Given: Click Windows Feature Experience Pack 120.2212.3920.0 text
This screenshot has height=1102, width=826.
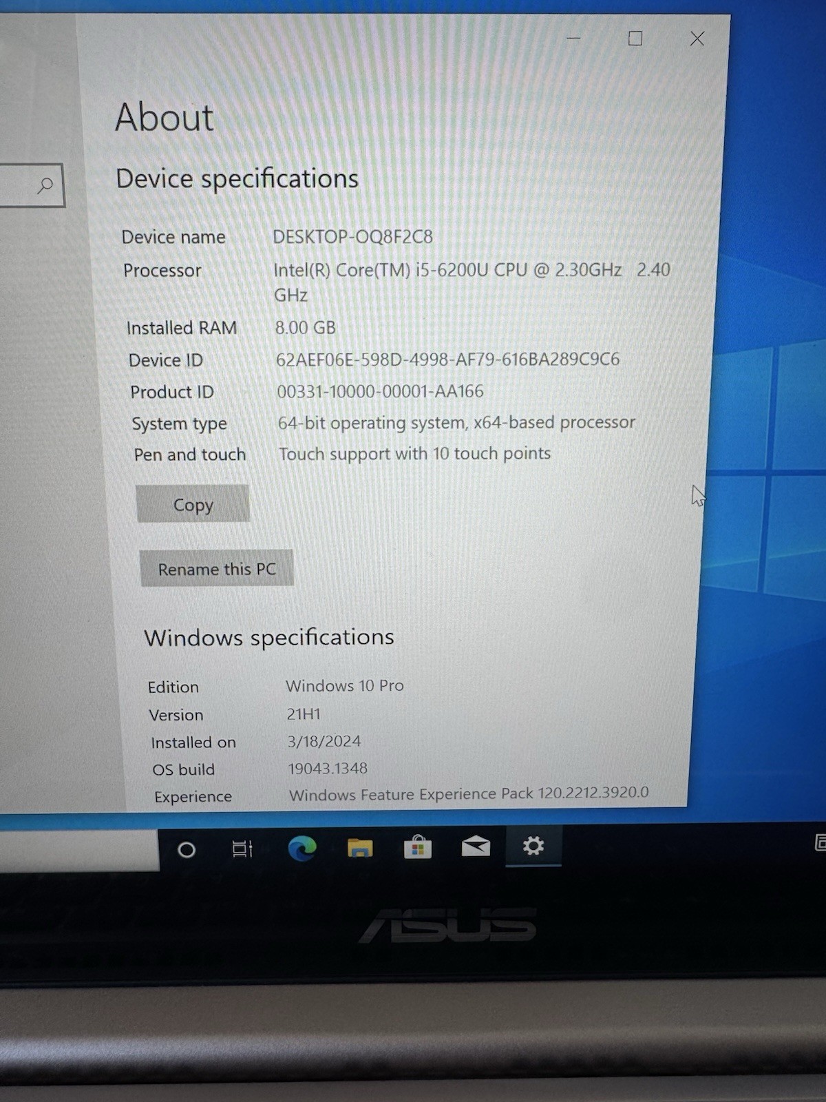Looking at the screenshot, I should tap(469, 793).
